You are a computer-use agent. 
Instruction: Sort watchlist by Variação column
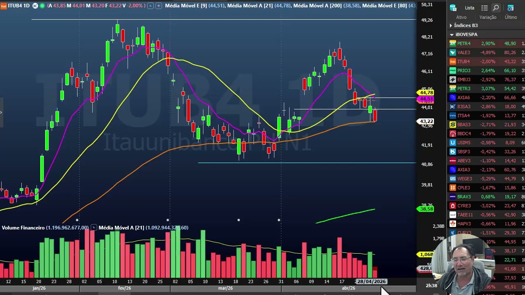(x=488, y=17)
